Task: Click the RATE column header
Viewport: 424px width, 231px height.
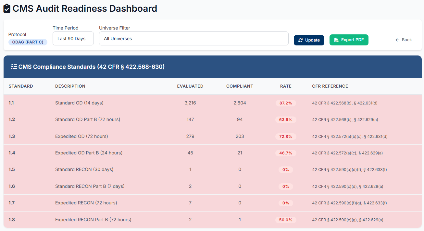Action: point(286,86)
